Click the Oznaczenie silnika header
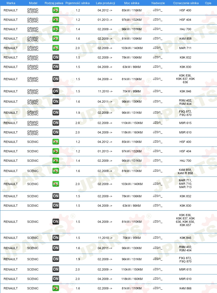The height and width of the screenshot is (293, 217). tap(186, 3)
